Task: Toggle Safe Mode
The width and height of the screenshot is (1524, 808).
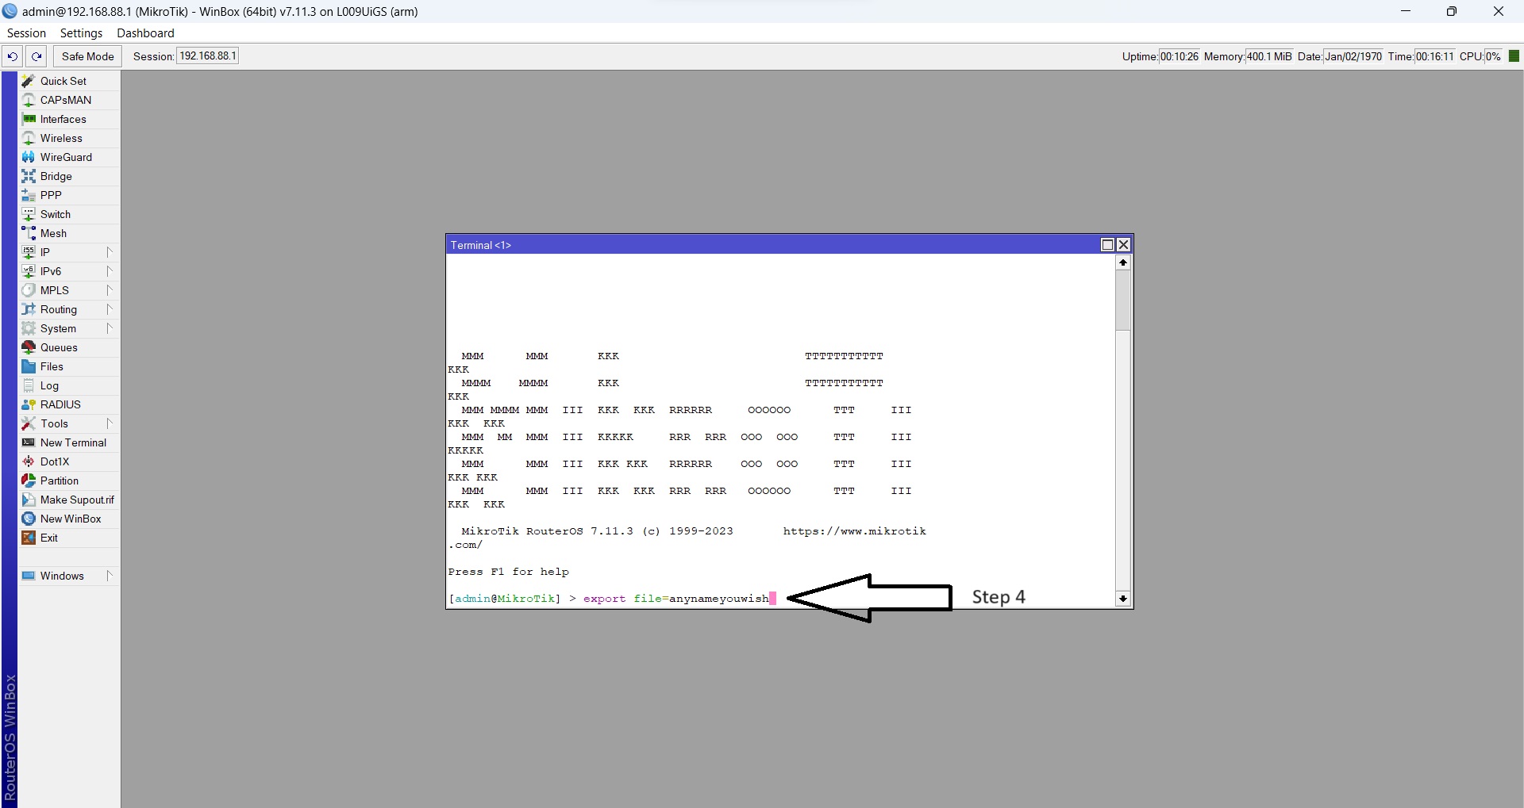Action: 88,56
